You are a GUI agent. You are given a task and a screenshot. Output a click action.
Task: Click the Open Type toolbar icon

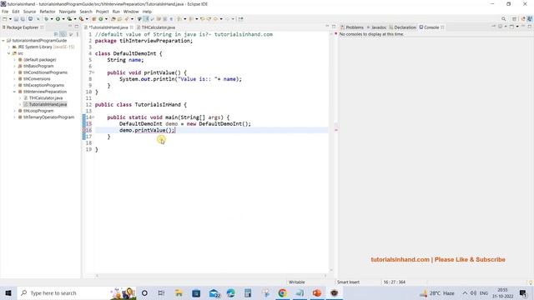tap(113, 19)
